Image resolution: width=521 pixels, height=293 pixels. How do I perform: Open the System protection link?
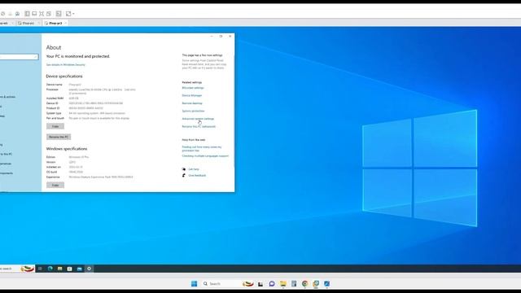coord(193,111)
